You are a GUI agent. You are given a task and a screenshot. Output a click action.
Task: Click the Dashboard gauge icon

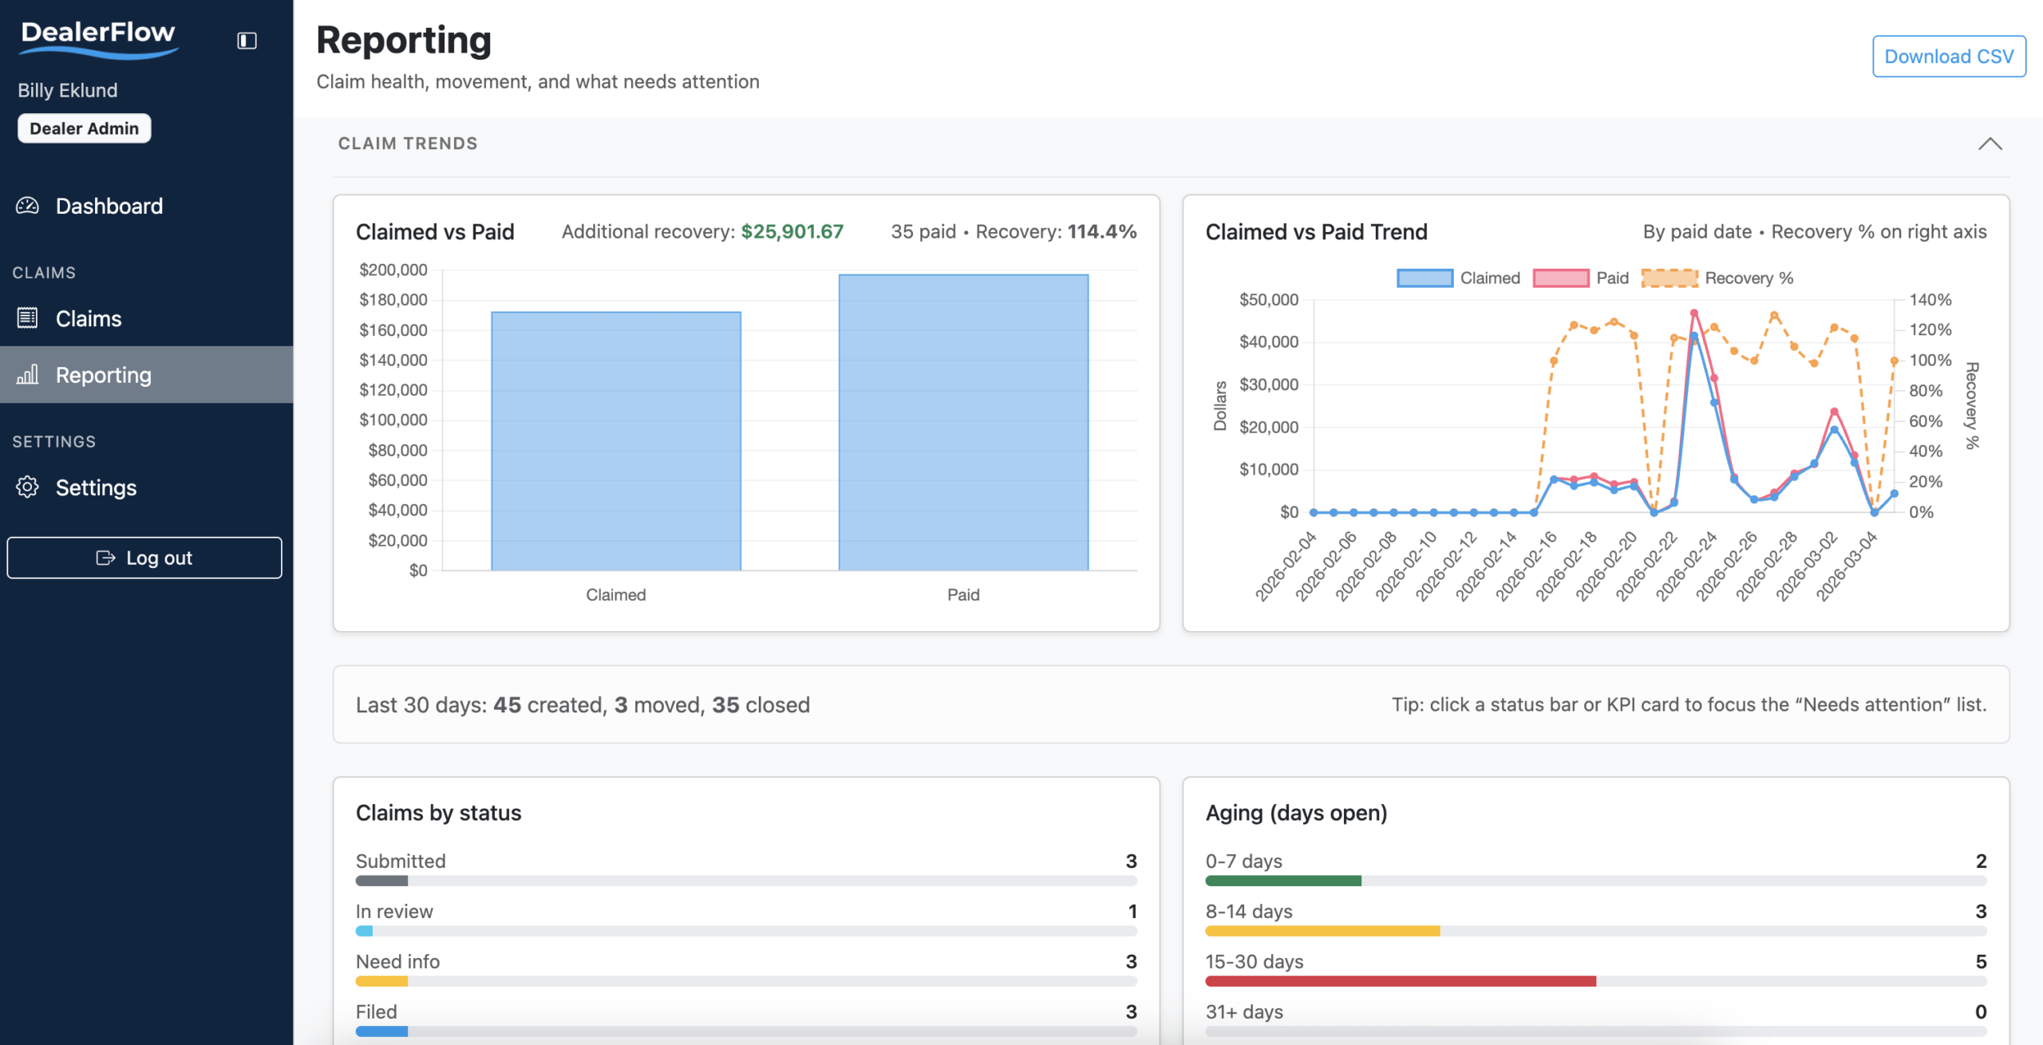[27, 206]
